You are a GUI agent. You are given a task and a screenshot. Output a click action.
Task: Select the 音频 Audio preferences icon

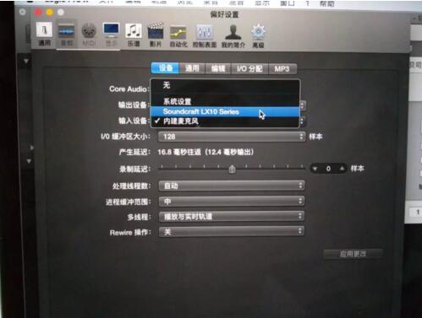[67, 34]
